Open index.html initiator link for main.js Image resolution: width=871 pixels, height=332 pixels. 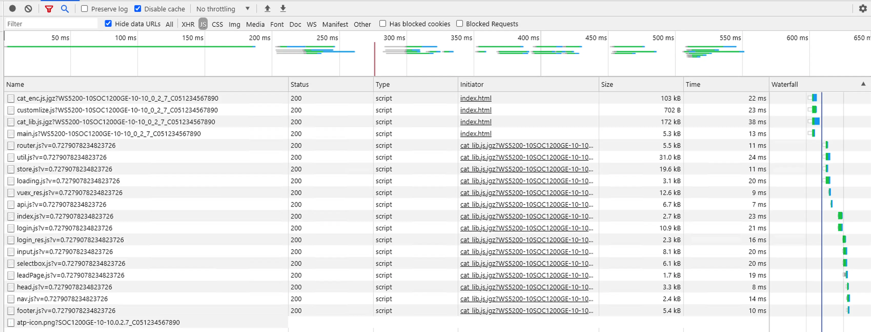point(475,134)
